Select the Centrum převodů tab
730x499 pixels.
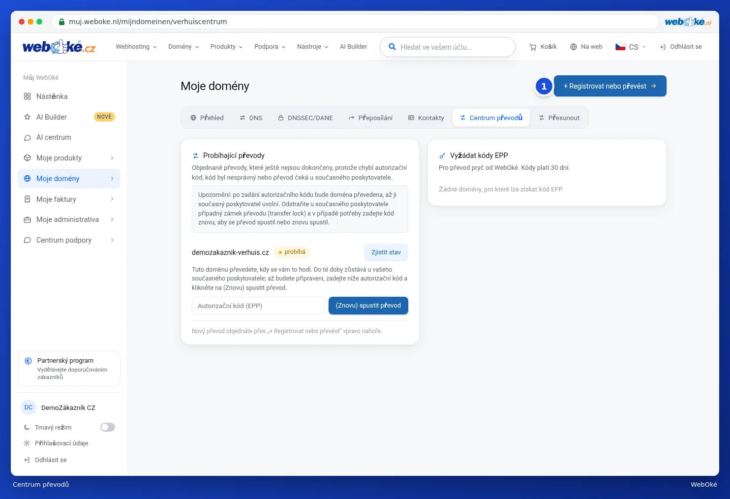(491, 118)
